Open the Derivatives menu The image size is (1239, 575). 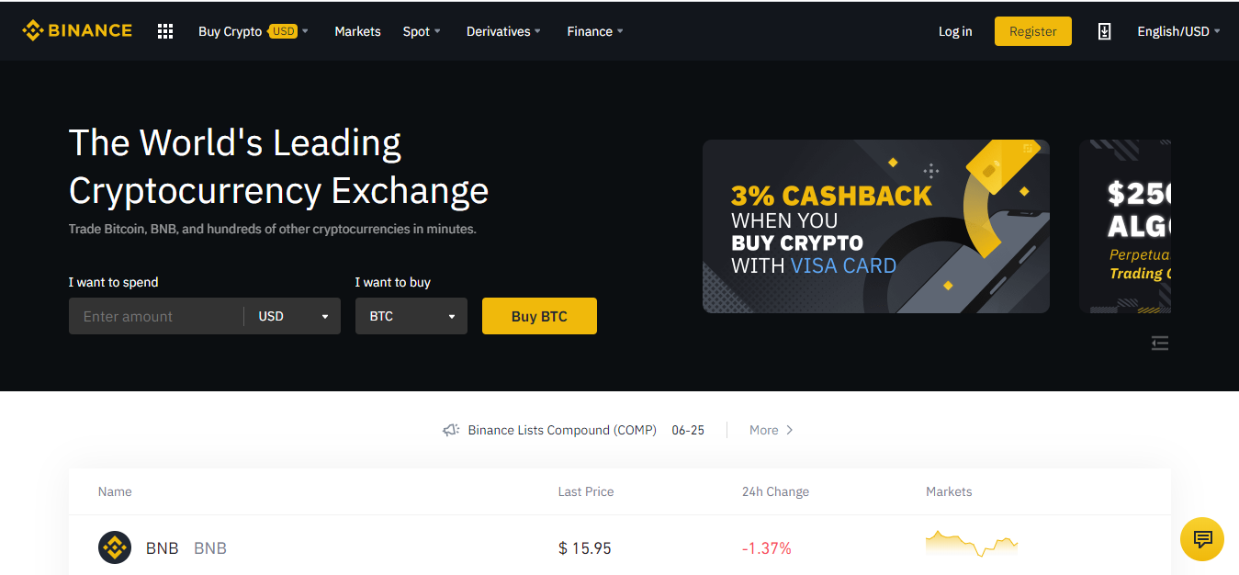[x=503, y=31]
